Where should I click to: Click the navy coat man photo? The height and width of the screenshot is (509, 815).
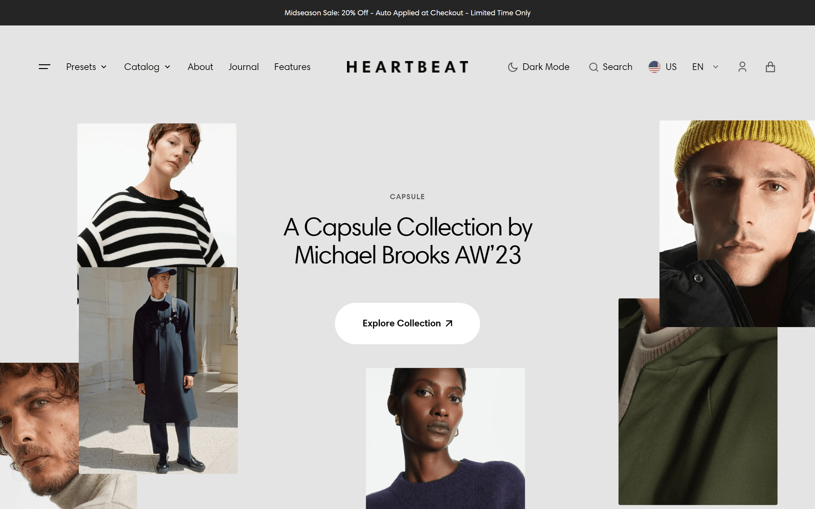[158, 370]
